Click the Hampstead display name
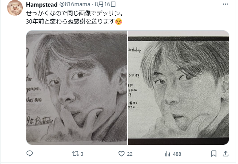 pyautogui.click(x=42, y=5)
